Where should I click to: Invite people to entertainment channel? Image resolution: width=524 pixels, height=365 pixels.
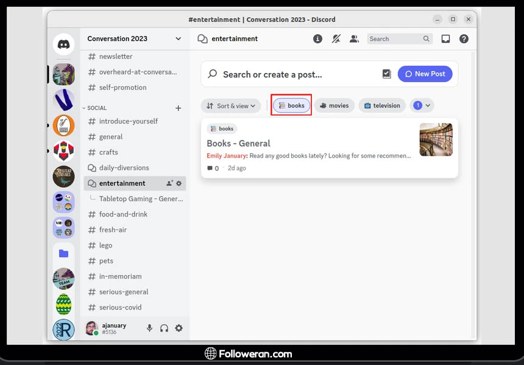click(x=169, y=183)
